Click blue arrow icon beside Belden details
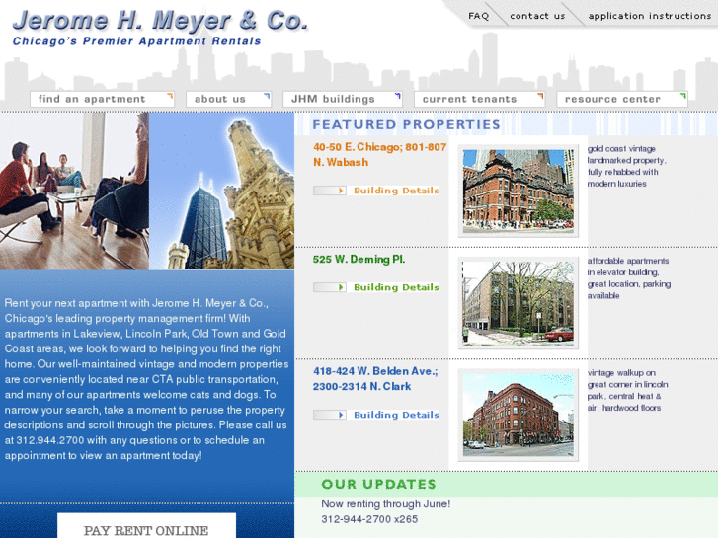Viewport: 718px width, 538px height. tap(330, 415)
